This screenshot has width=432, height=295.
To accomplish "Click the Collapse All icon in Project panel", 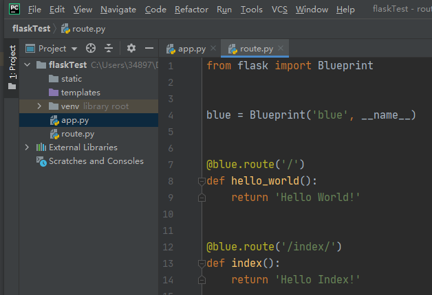I will tap(109, 48).
